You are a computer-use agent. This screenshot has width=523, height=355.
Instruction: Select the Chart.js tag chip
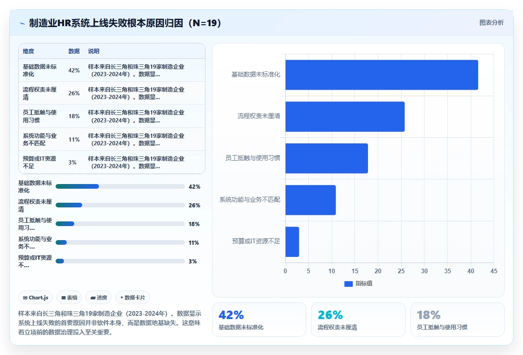pyautogui.click(x=35, y=298)
